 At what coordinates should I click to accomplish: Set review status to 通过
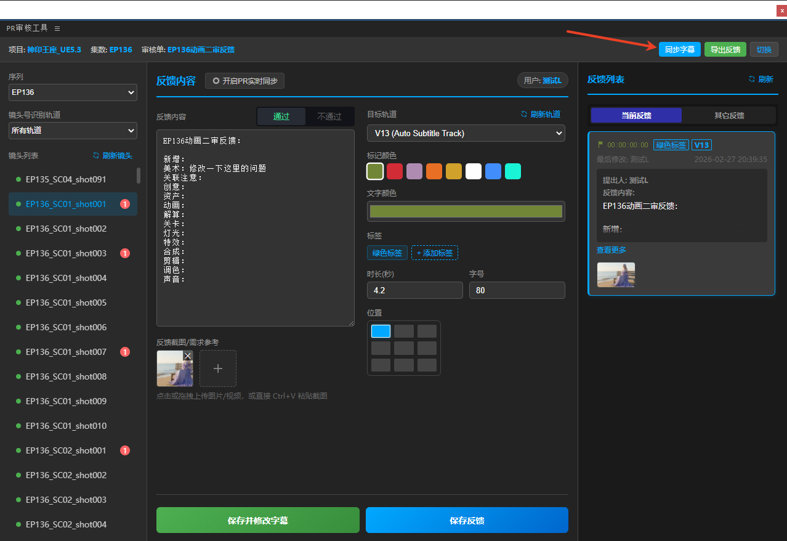click(281, 116)
